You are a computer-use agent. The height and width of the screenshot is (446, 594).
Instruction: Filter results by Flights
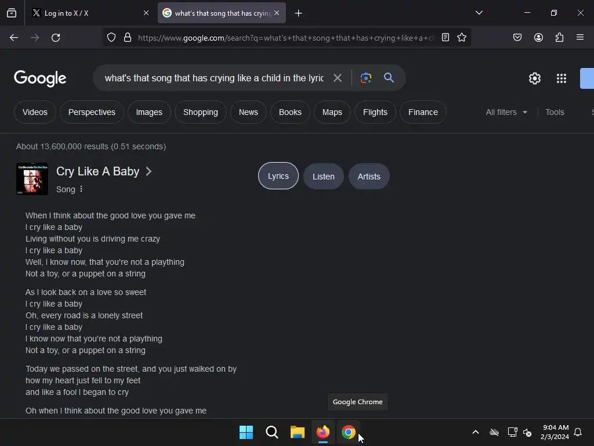pyautogui.click(x=375, y=112)
